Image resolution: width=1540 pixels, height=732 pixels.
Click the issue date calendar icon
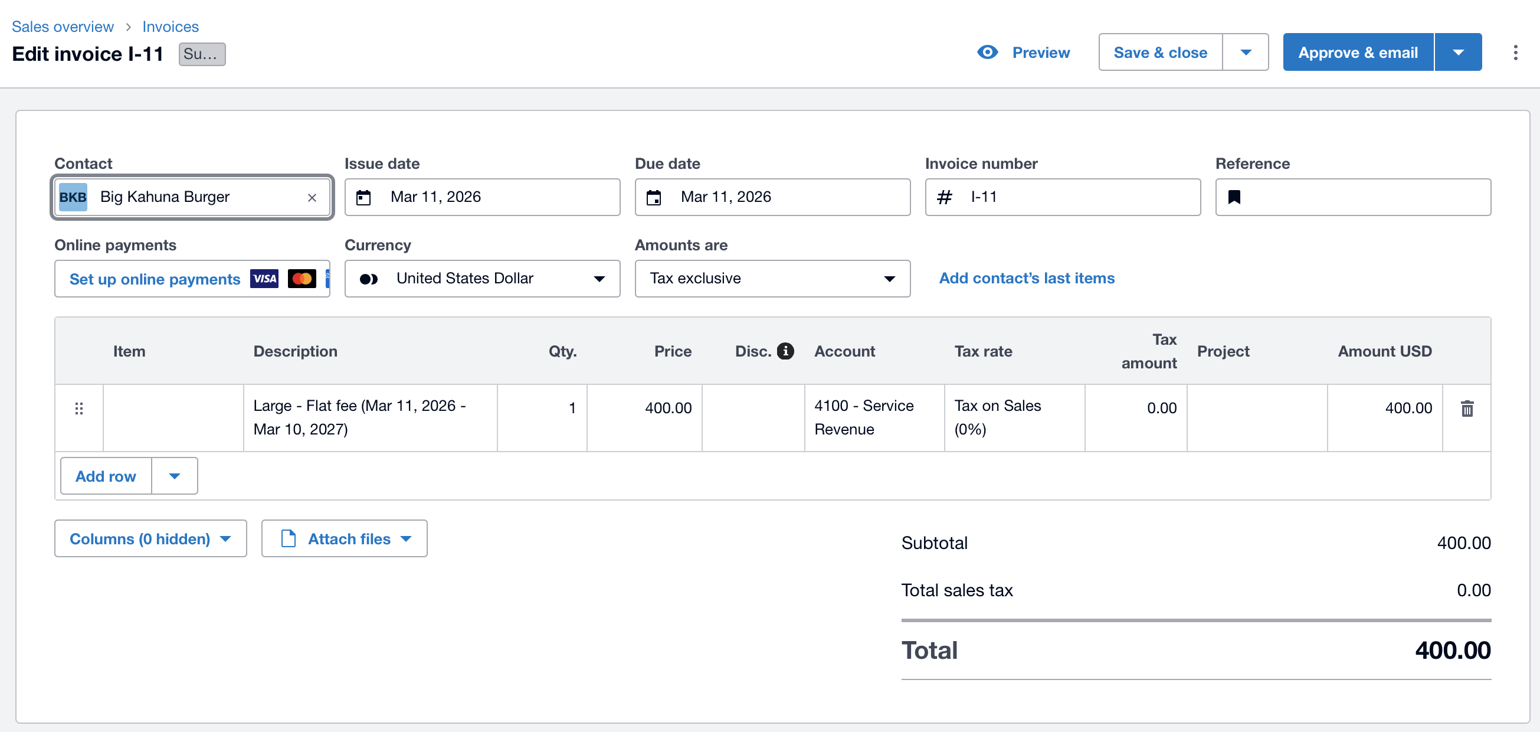point(363,197)
